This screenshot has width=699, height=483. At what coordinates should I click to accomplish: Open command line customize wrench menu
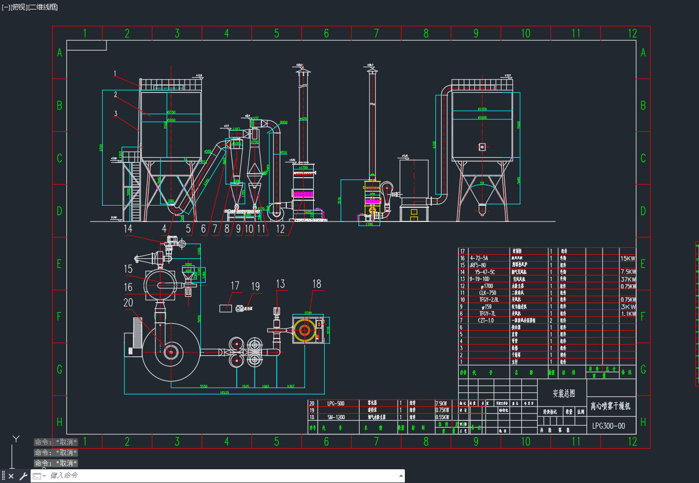pyautogui.click(x=23, y=476)
